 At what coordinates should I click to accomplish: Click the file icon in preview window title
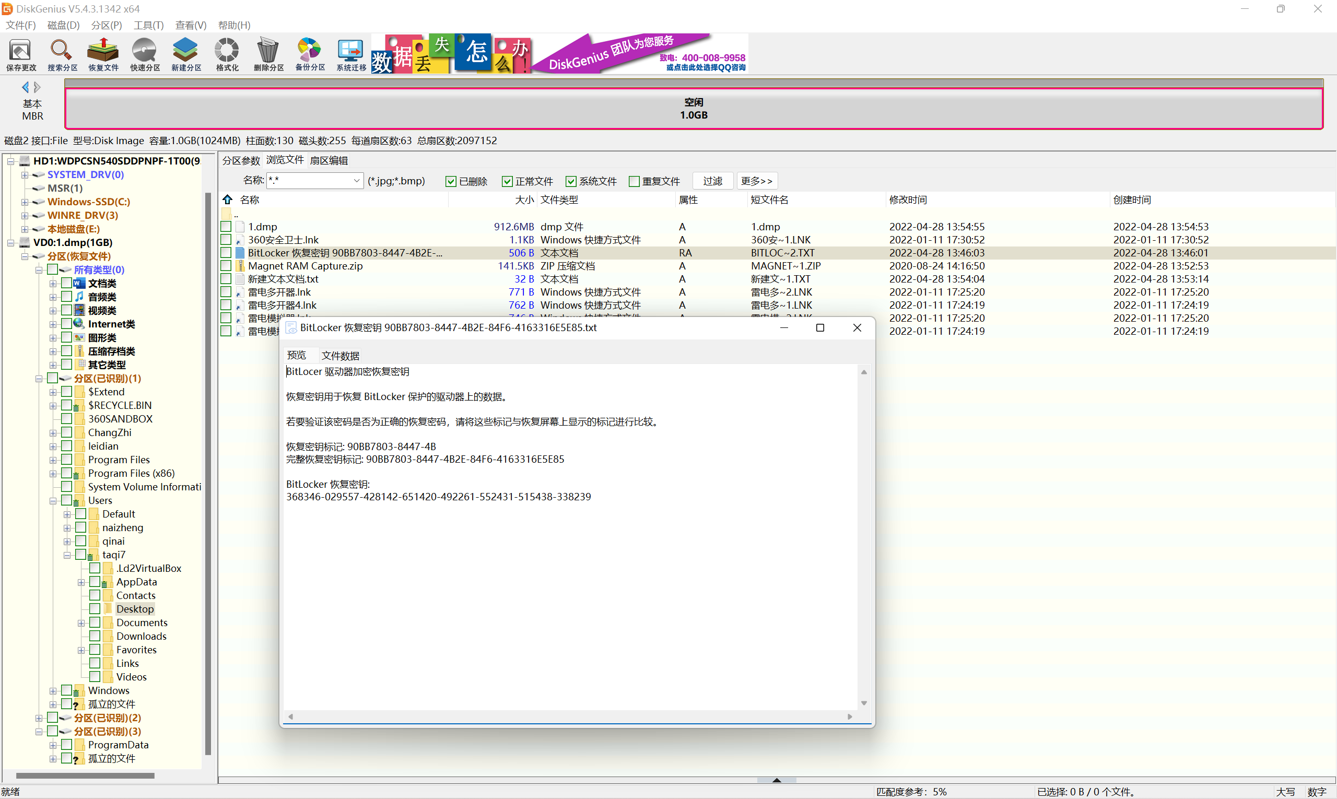coord(291,328)
